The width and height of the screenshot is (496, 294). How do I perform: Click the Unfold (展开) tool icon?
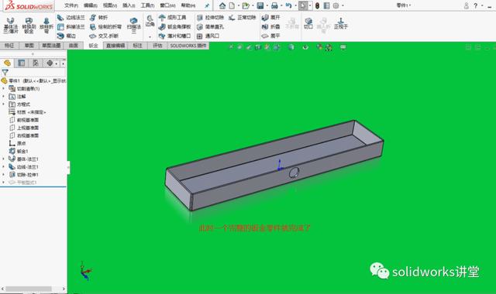[265, 17]
